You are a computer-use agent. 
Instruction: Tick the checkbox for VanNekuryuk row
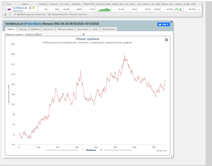tap(4, 9)
